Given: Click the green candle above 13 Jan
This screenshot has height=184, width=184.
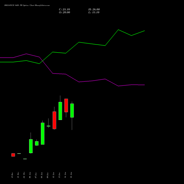Looking at the screenshot, I should pos(60,111).
